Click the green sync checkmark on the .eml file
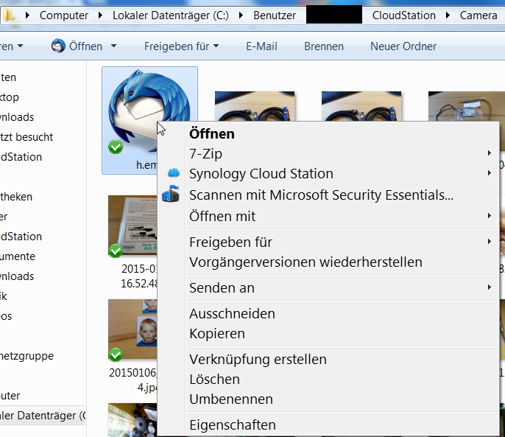 [x=116, y=147]
